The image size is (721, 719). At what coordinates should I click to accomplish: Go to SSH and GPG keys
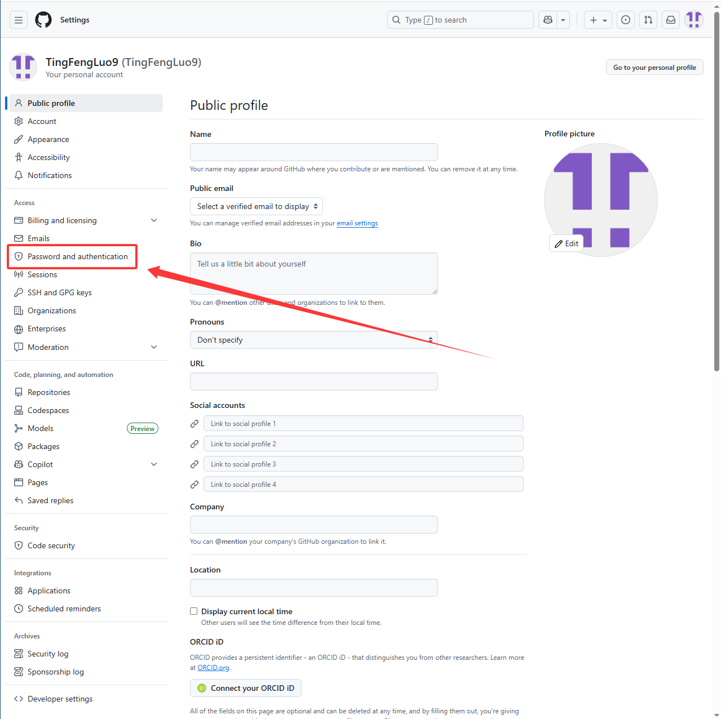(59, 292)
